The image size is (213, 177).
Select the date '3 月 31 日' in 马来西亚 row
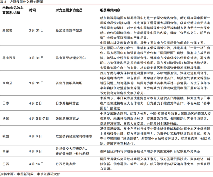point(36,58)
